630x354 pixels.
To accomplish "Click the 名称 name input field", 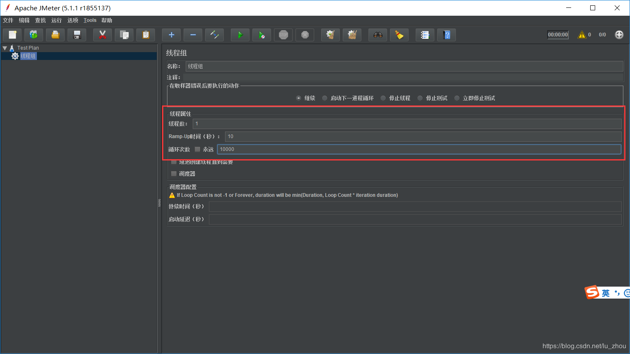I will pyautogui.click(x=404, y=66).
